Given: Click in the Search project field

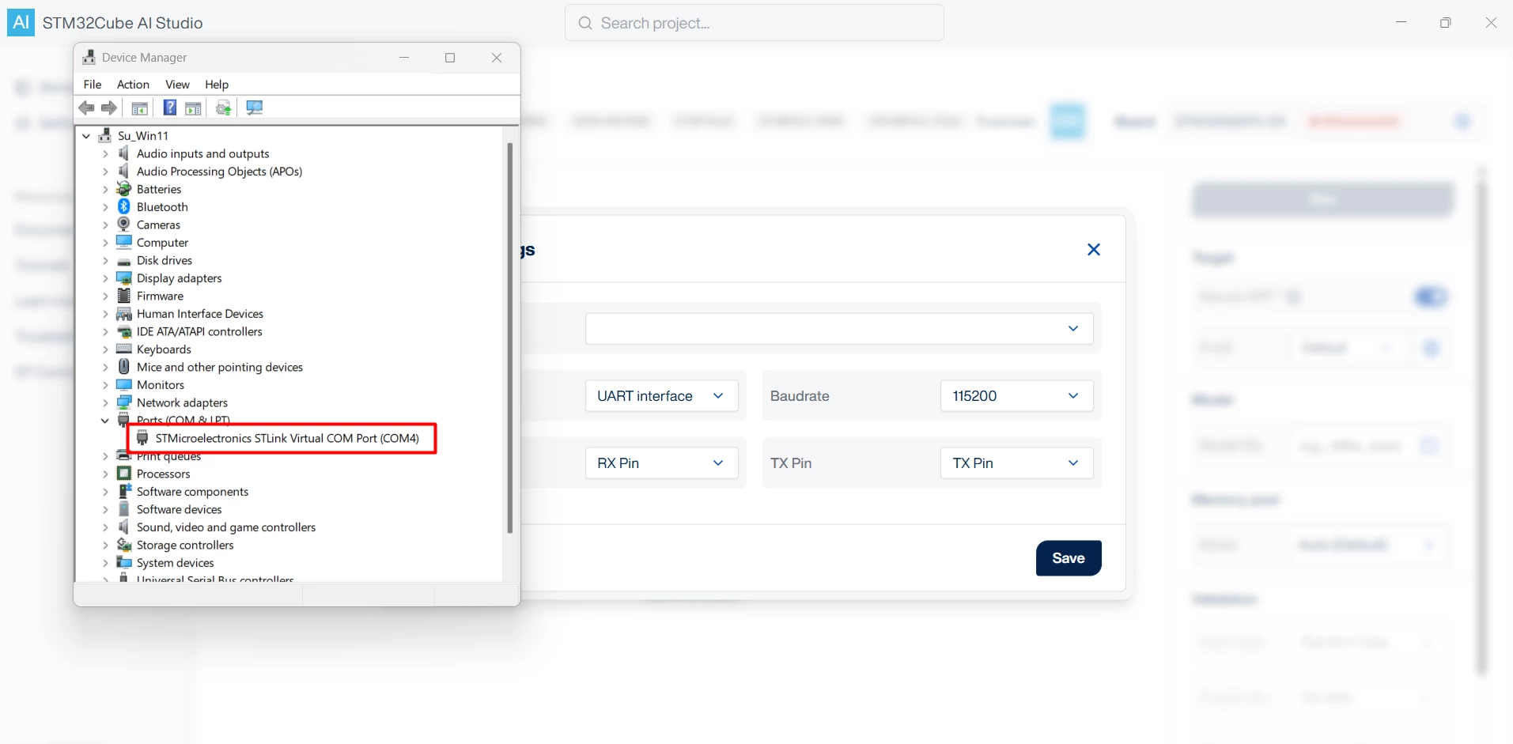Looking at the screenshot, I should pos(755,23).
